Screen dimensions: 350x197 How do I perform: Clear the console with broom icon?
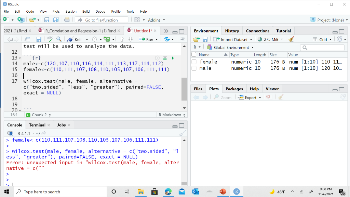click(x=182, y=133)
